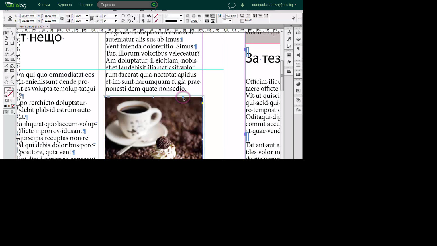This screenshot has height=246, width=437.
Task: Click the green search button
Action: pos(154,5)
